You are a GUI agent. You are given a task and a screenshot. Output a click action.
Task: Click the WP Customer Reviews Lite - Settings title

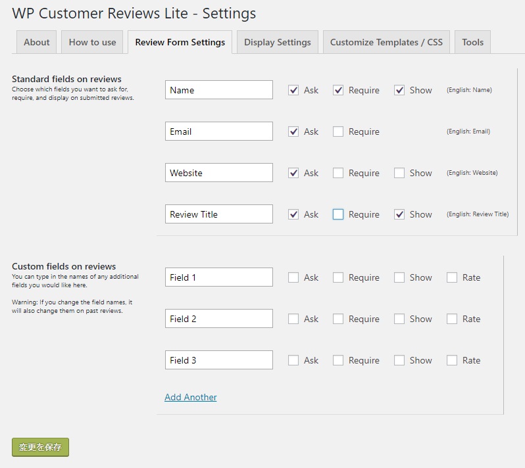[x=134, y=14]
